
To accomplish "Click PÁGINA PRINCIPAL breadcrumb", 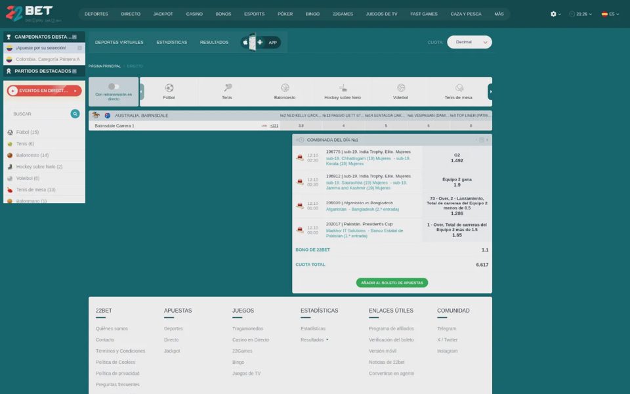I will (x=104, y=66).
